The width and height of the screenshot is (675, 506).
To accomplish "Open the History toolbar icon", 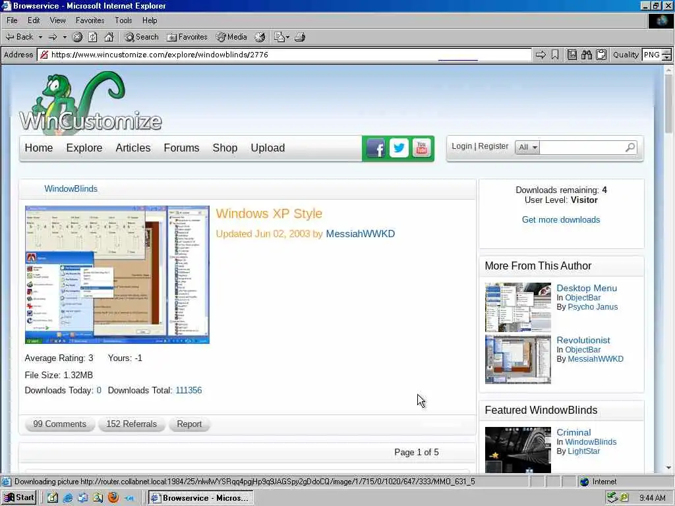I will [260, 37].
